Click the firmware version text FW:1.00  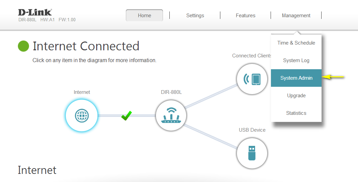67,20
